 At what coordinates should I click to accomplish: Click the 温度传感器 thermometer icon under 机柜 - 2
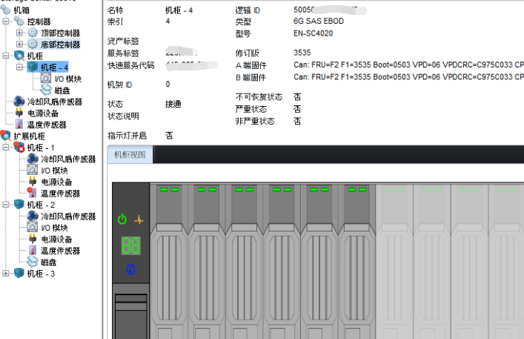32,251
